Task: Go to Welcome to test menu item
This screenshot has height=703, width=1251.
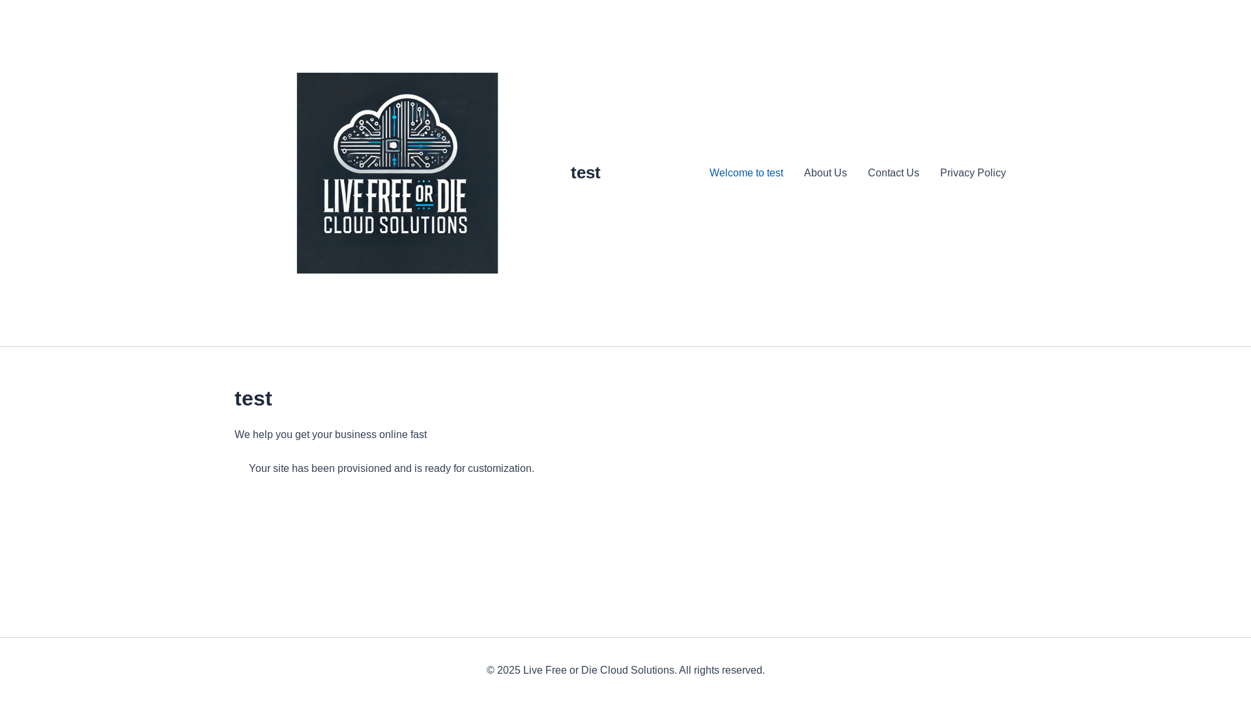Action: coord(746,173)
